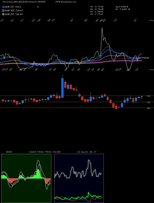Image resolution: width=154 pixels, height=203 pixels.
Task: Click the 'MACD:' indicator label
Action: coord(9,152)
